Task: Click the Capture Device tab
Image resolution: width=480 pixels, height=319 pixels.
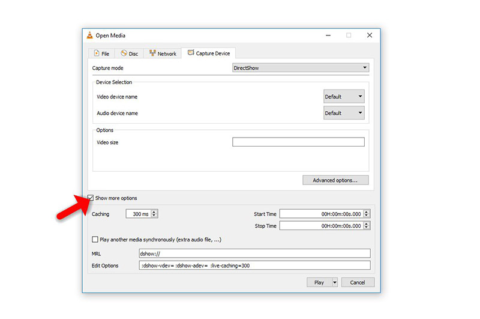Action: pos(209,53)
